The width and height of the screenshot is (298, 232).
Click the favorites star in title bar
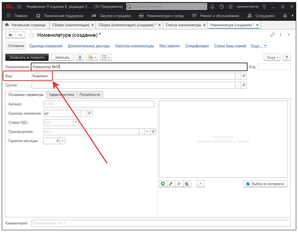230,6
